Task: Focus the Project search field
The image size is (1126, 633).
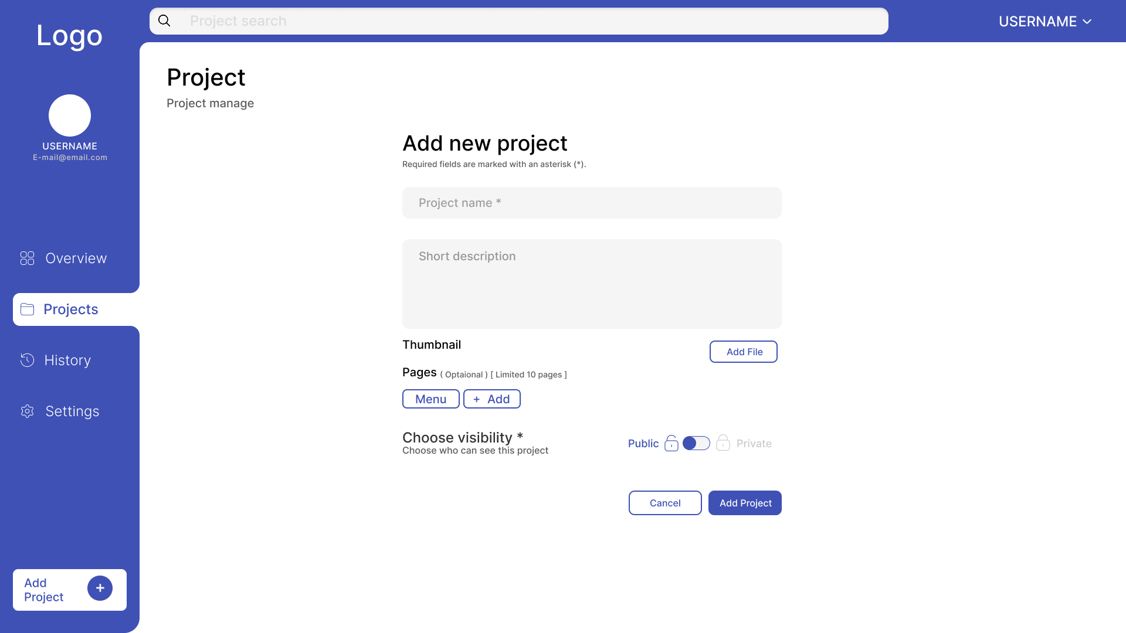Action: pos(518,21)
